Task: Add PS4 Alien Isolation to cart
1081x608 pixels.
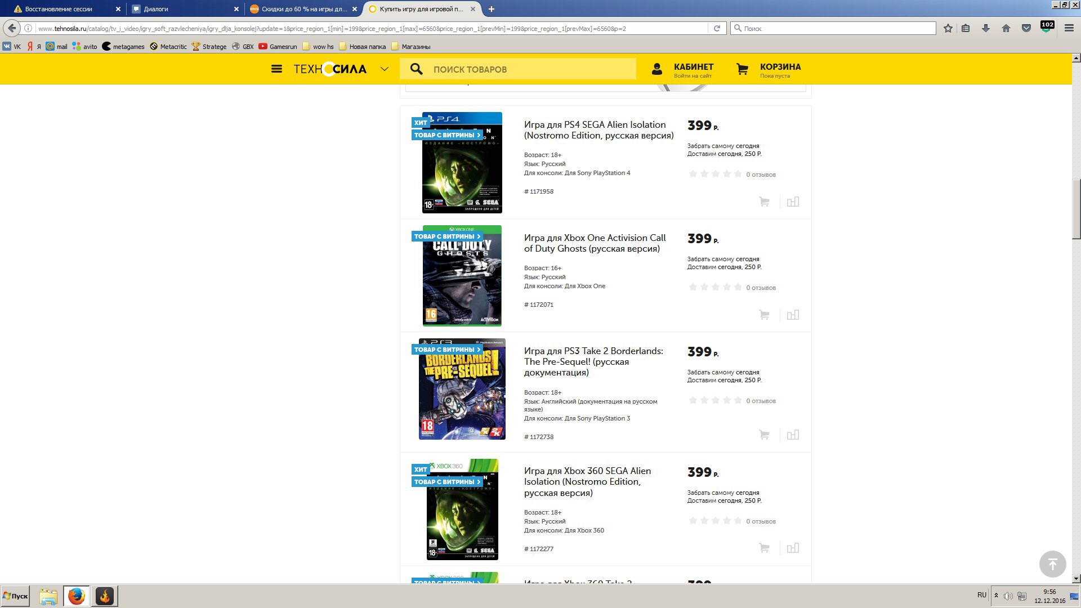Action: (x=764, y=202)
